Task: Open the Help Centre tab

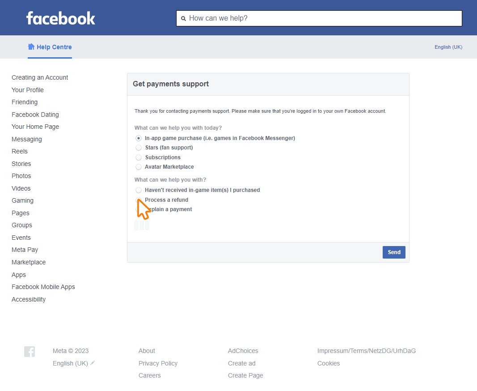Action: coord(54,47)
